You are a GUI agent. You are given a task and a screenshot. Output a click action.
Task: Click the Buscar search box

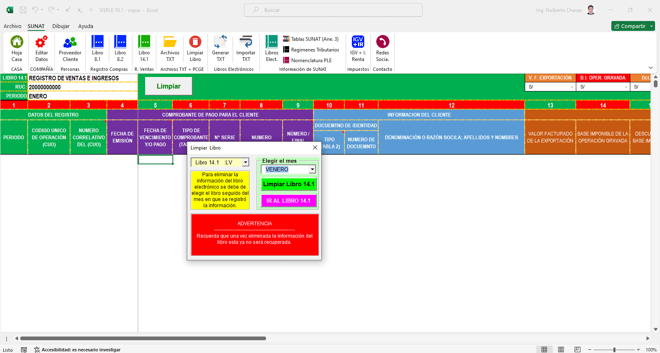333,10
